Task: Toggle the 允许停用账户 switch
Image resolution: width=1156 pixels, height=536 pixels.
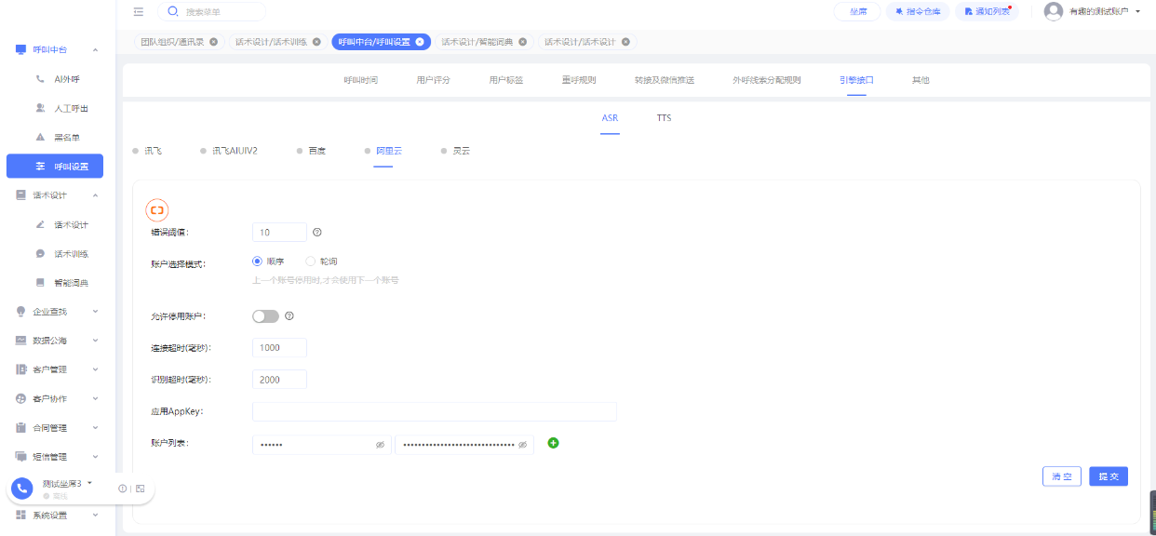Action: (x=265, y=316)
